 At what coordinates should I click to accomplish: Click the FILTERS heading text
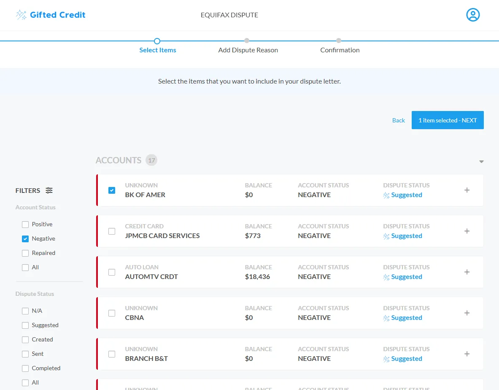(28, 191)
